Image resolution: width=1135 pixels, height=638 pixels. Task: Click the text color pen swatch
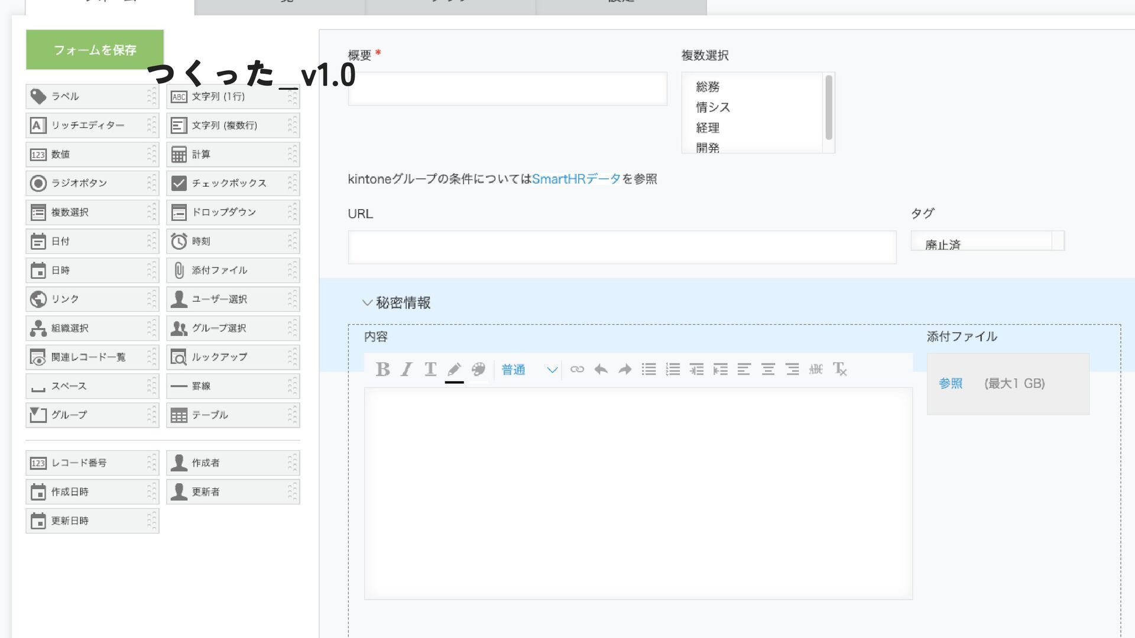click(x=454, y=370)
